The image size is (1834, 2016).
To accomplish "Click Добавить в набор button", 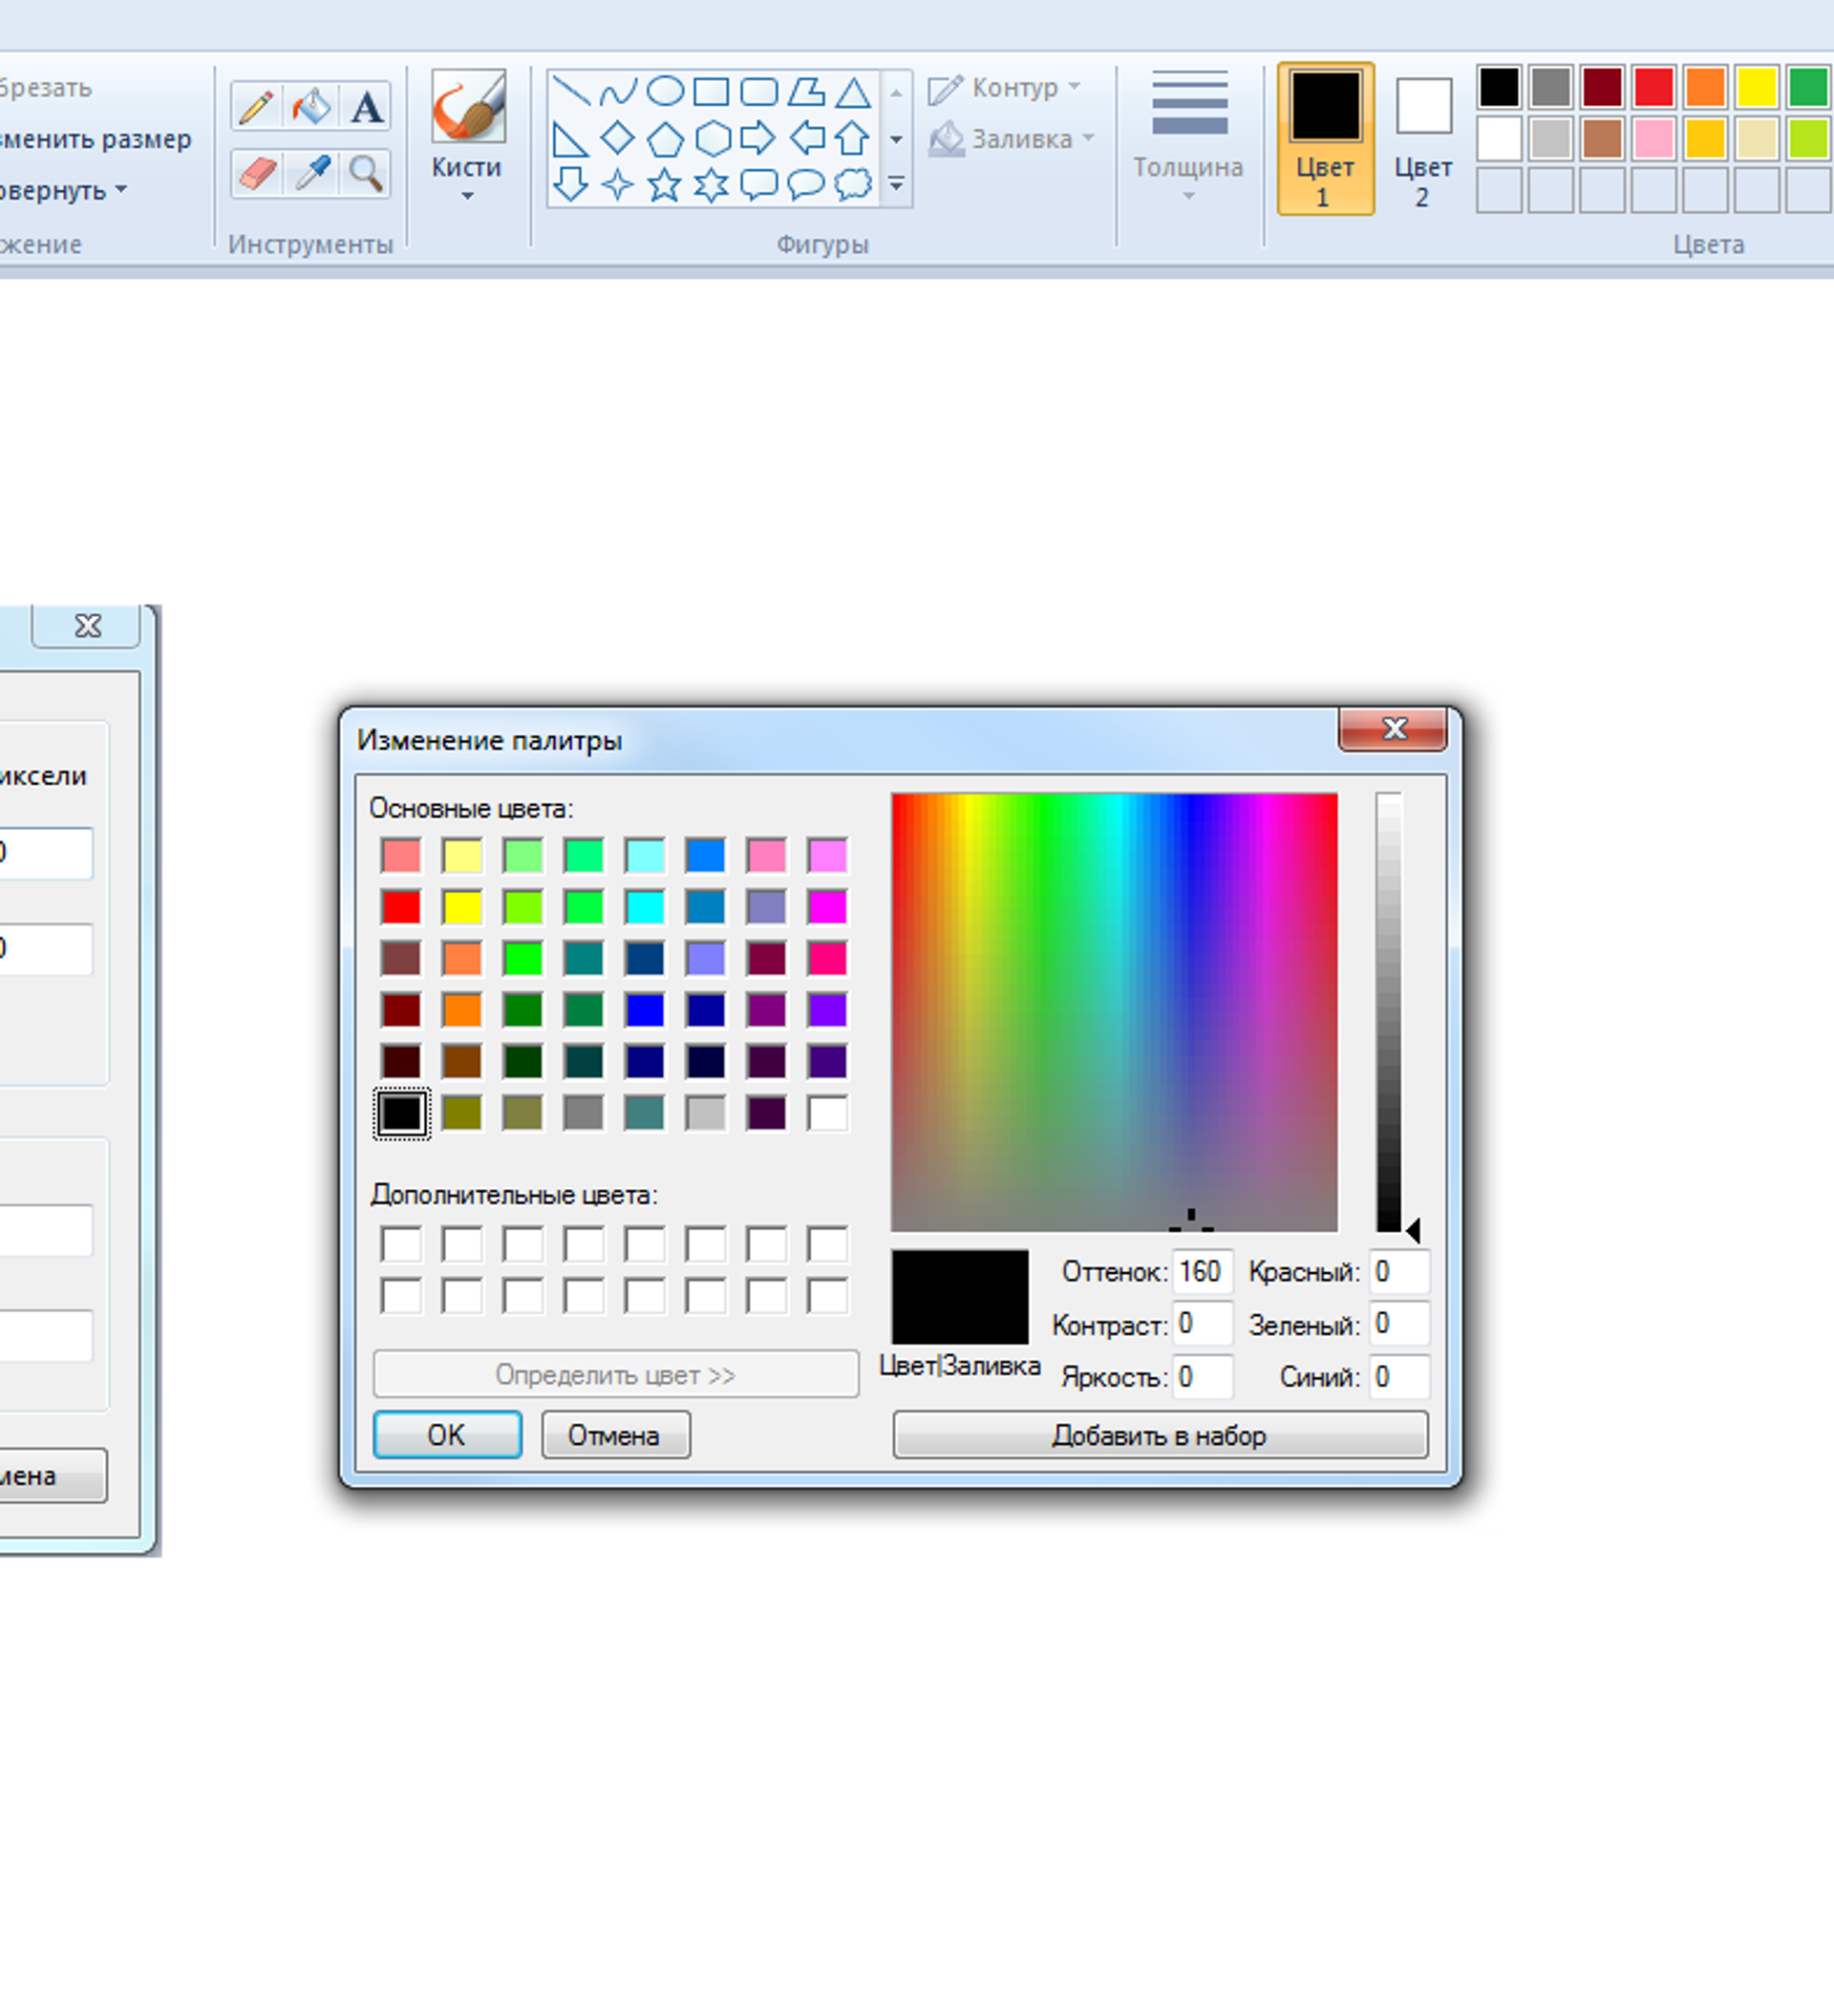I will tap(1159, 1434).
